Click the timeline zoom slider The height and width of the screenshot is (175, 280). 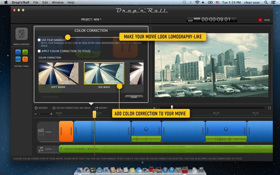44,114
